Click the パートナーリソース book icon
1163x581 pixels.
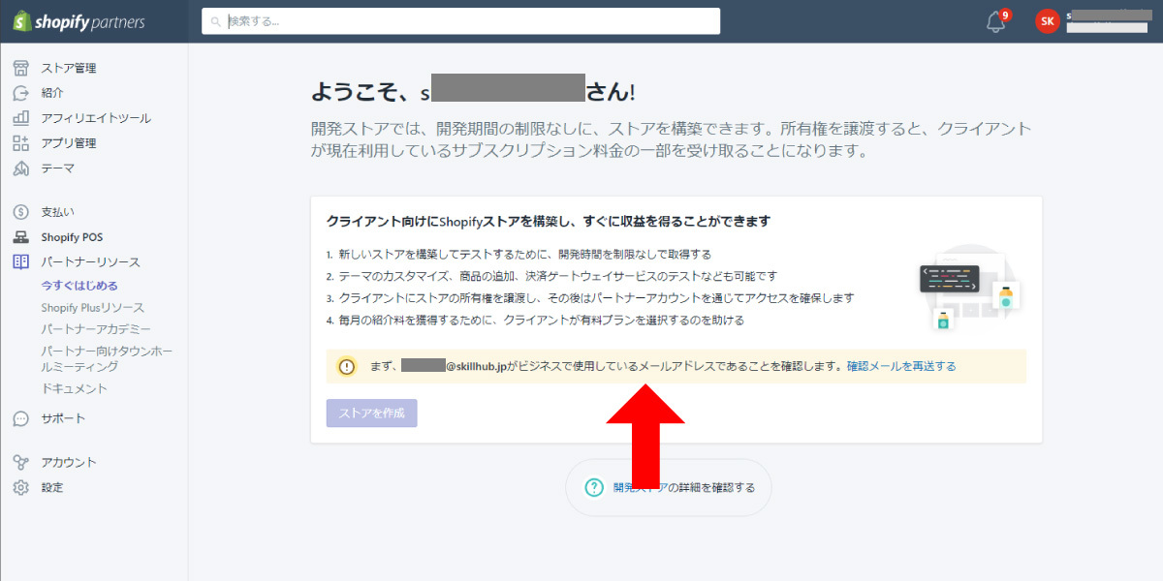[x=21, y=262]
